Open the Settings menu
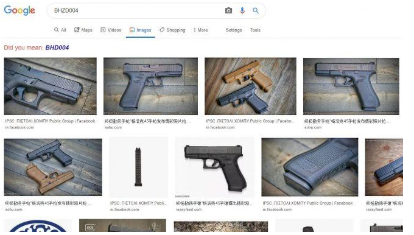Image resolution: width=414 pixels, height=235 pixels. (x=234, y=30)
